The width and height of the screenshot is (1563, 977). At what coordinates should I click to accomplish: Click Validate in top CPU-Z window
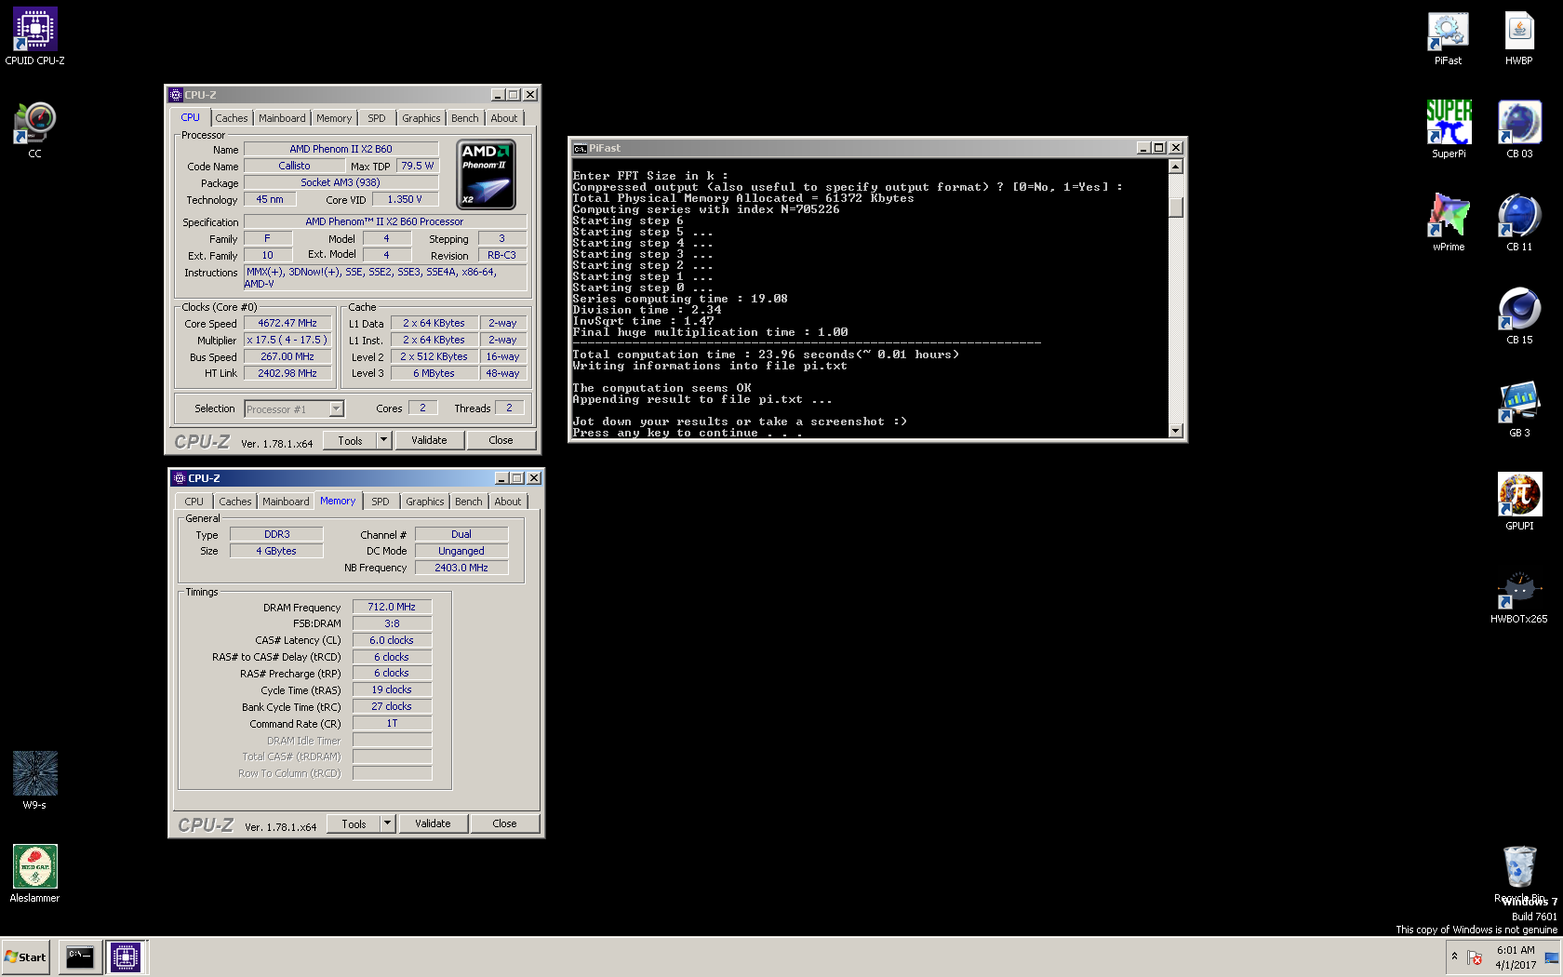[429, 440]
